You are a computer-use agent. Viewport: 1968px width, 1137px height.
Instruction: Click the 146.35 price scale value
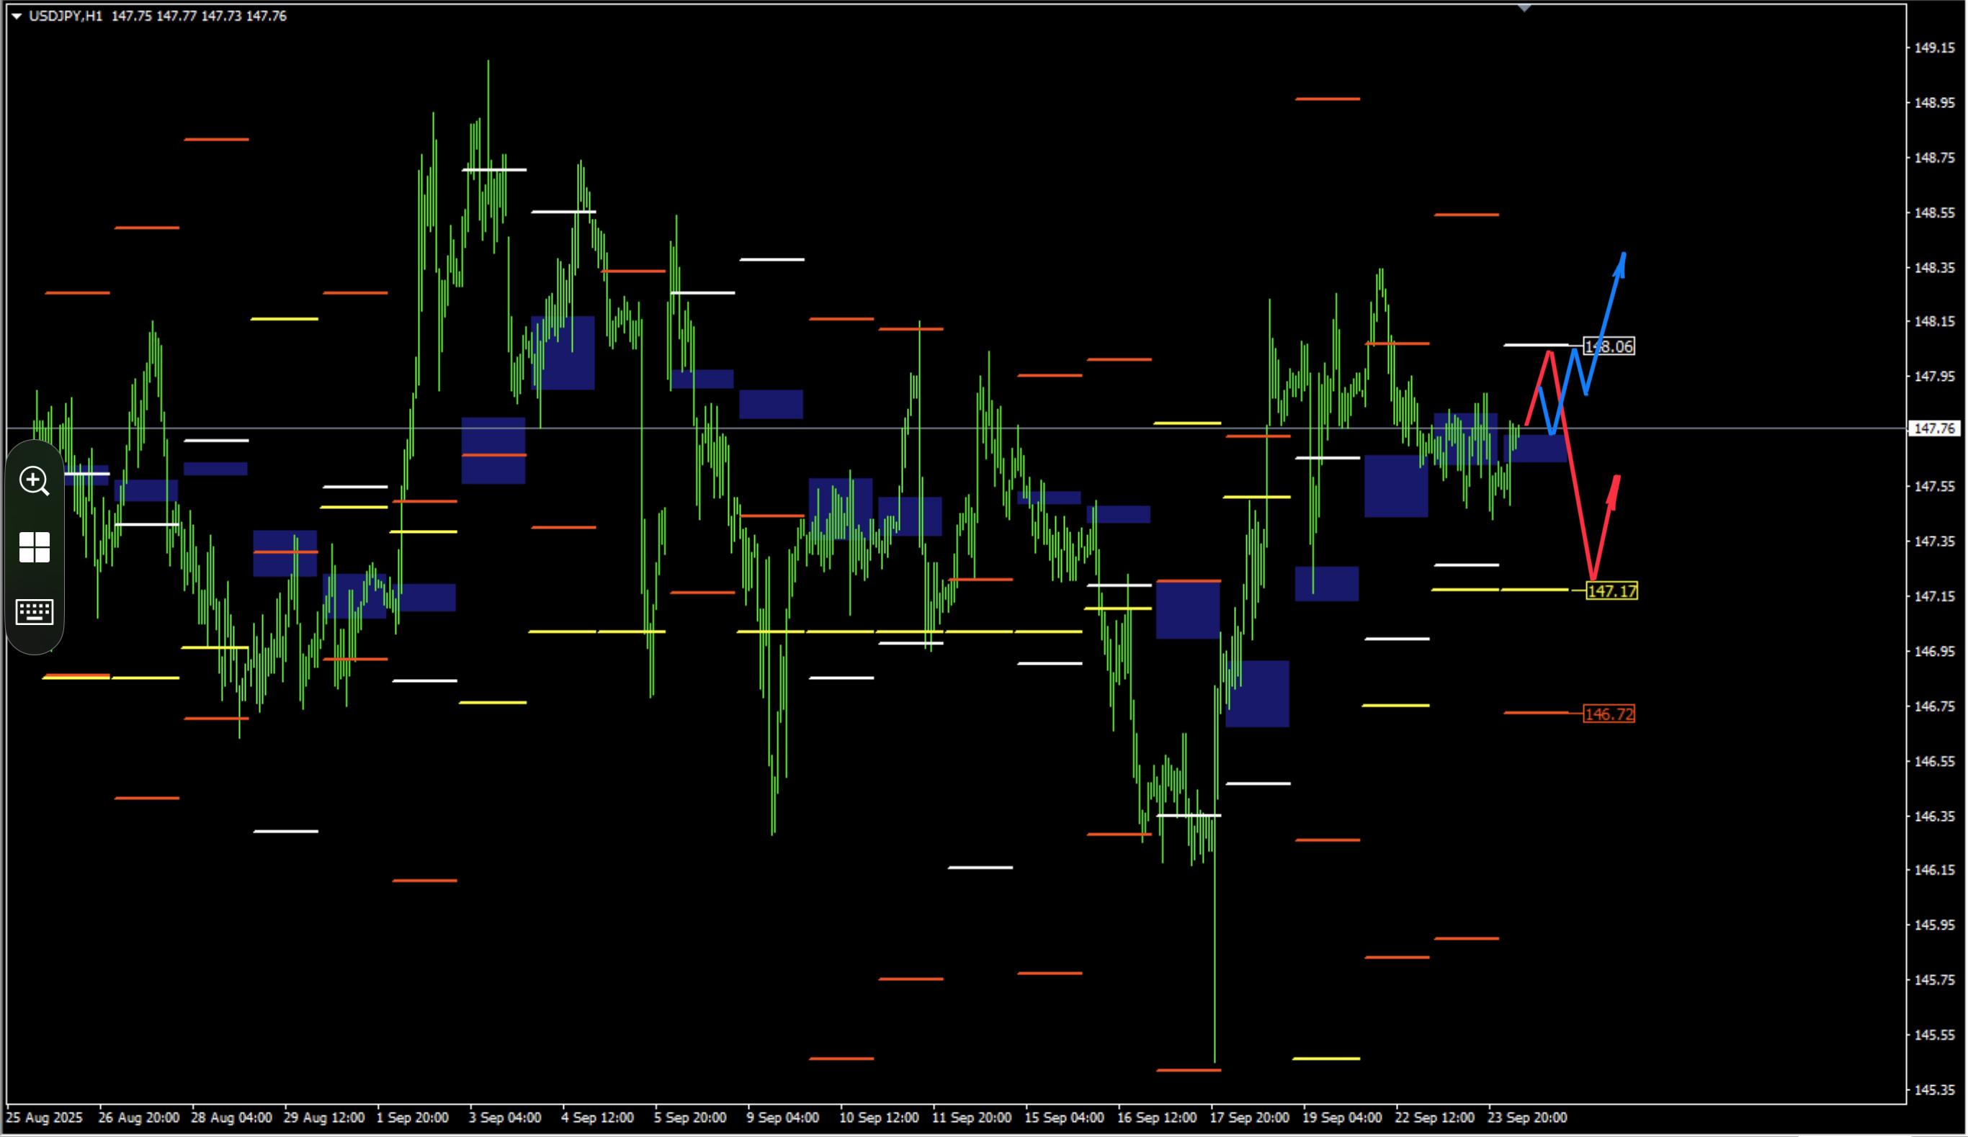[x=1934, y=816]
